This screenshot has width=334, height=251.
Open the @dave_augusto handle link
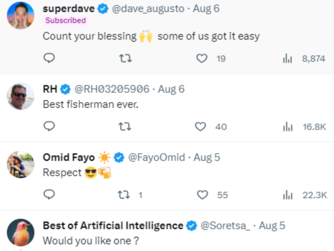coord(148,9)
